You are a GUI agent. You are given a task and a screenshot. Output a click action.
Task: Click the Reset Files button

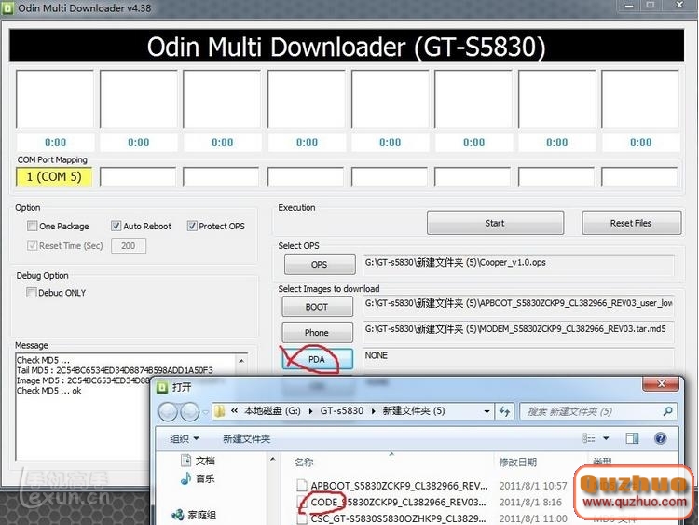click(631, 223)
